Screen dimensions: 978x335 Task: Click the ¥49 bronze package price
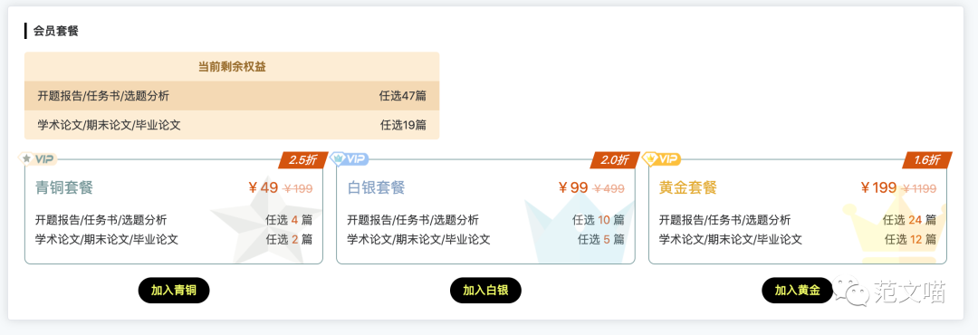[263, 187]
